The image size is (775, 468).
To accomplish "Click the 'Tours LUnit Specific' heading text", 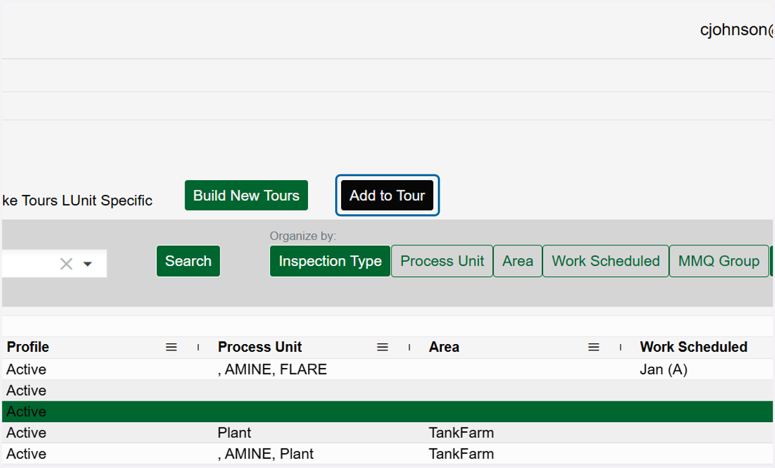I will pyautogui.click(x=87, y=201).
